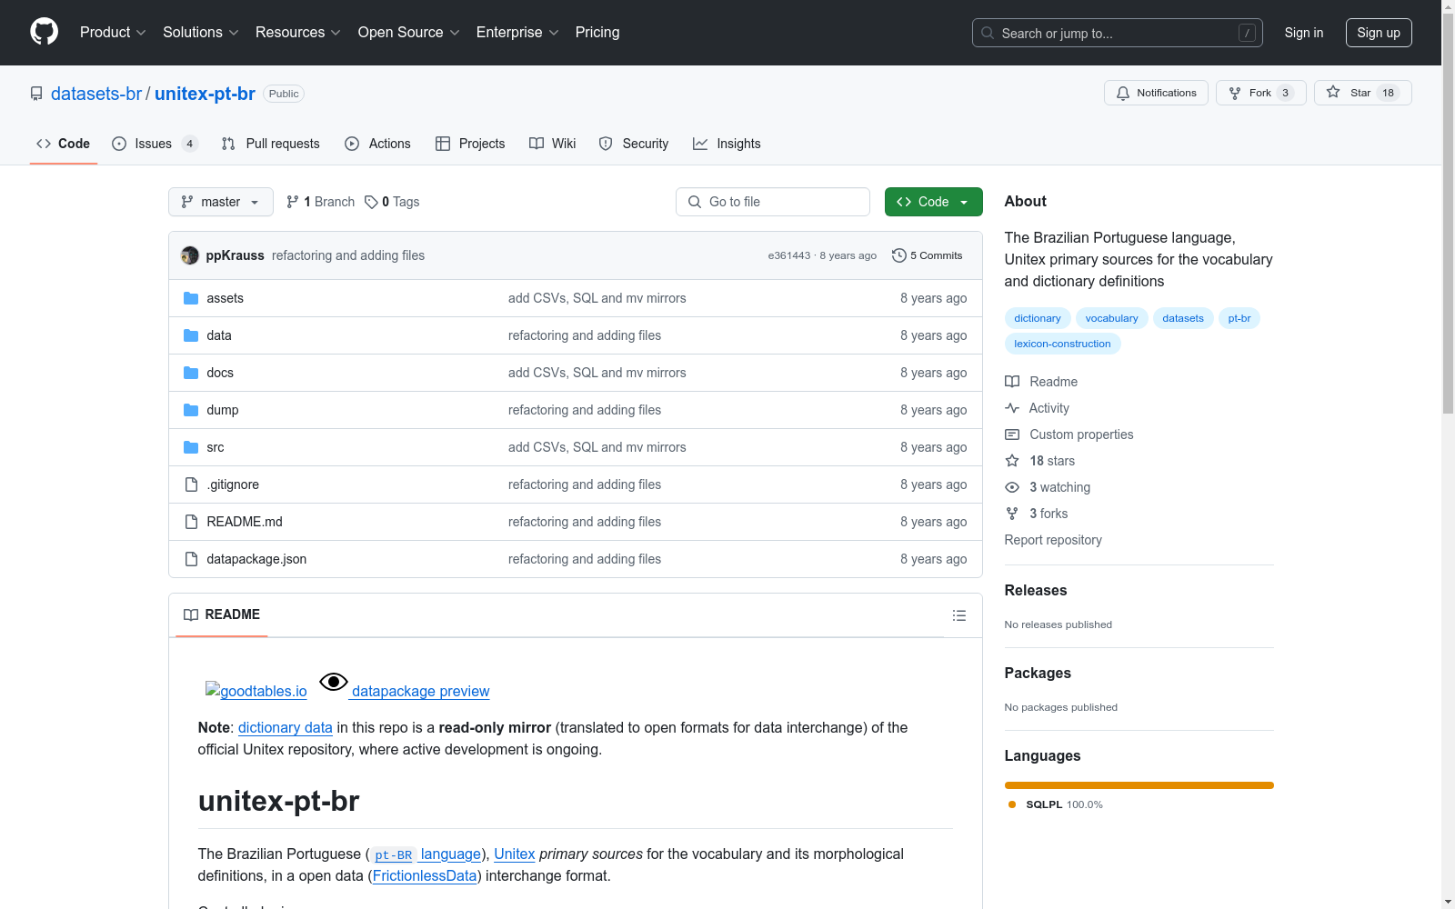Click the assets folder icon

click(x=191, y=298)
